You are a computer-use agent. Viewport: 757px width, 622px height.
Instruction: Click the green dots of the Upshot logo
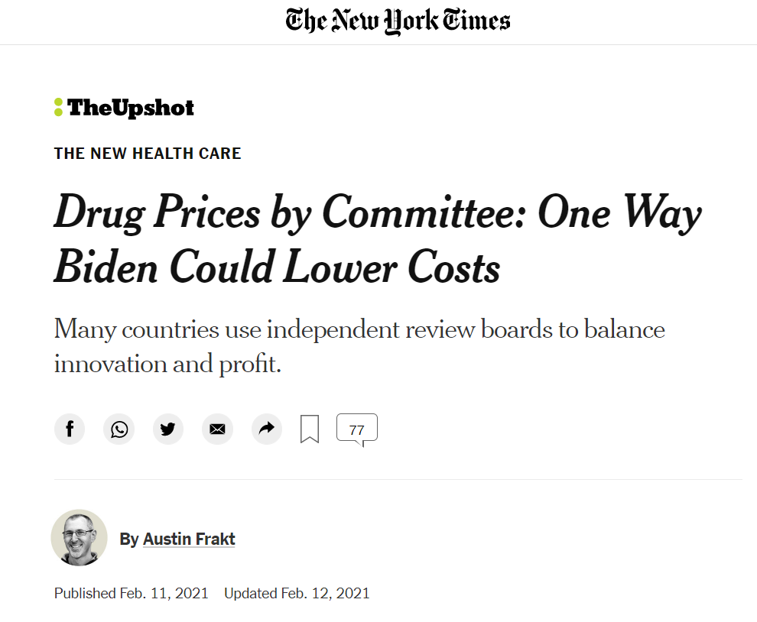pos(58,108)
